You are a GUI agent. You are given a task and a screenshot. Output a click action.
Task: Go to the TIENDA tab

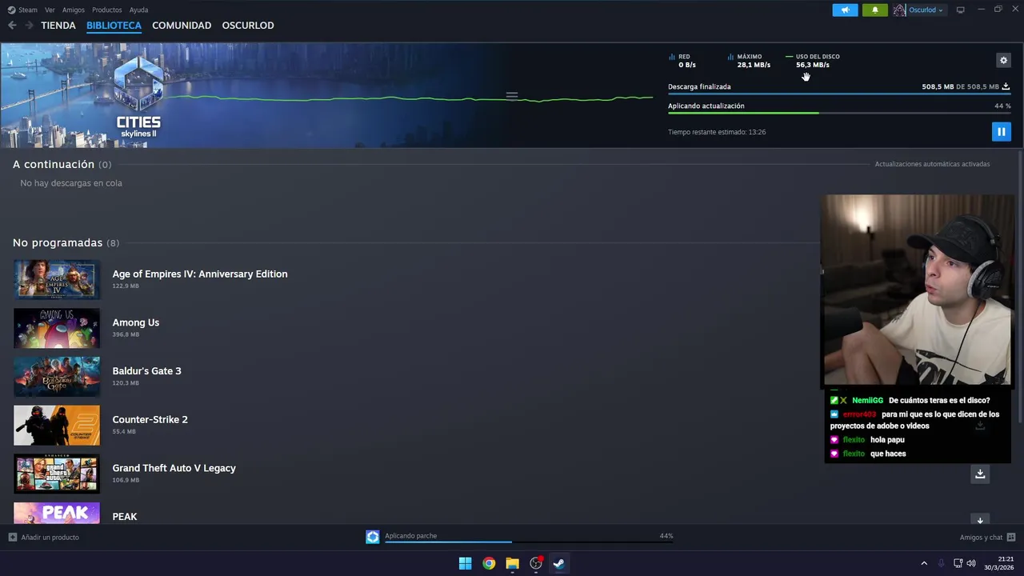[x=58, y=26]
